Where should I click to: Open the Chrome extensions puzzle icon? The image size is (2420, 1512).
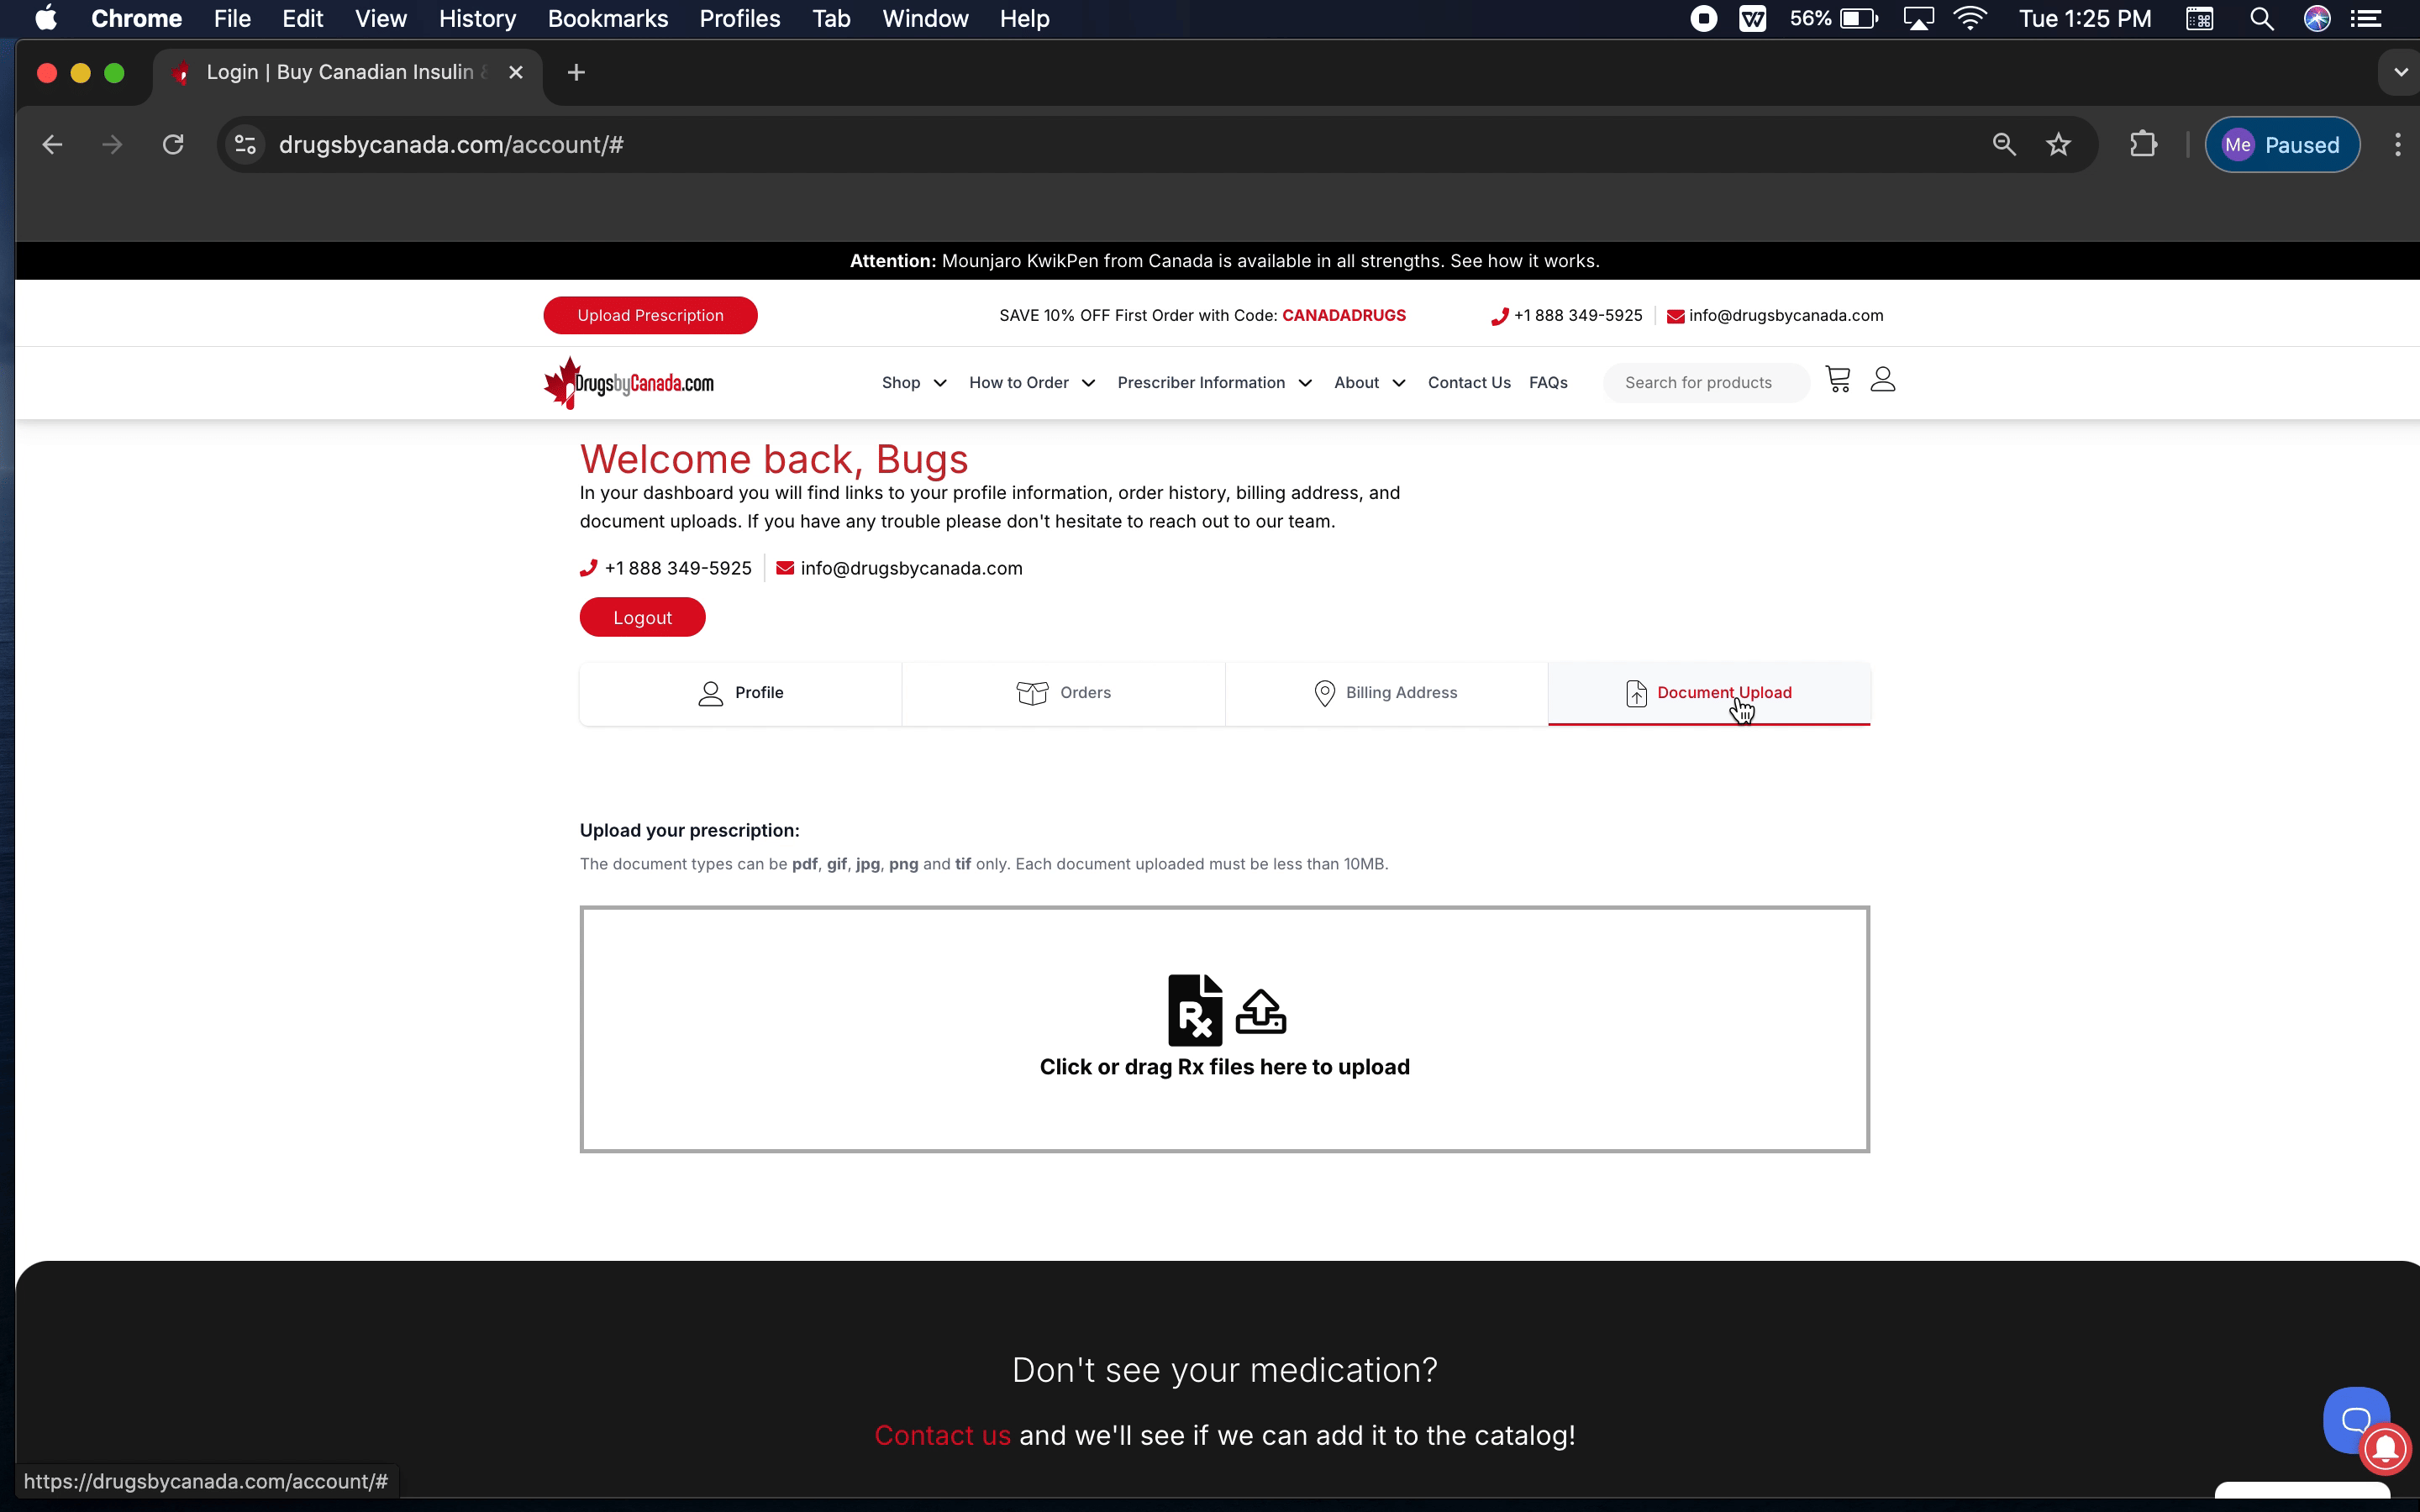2143,145
